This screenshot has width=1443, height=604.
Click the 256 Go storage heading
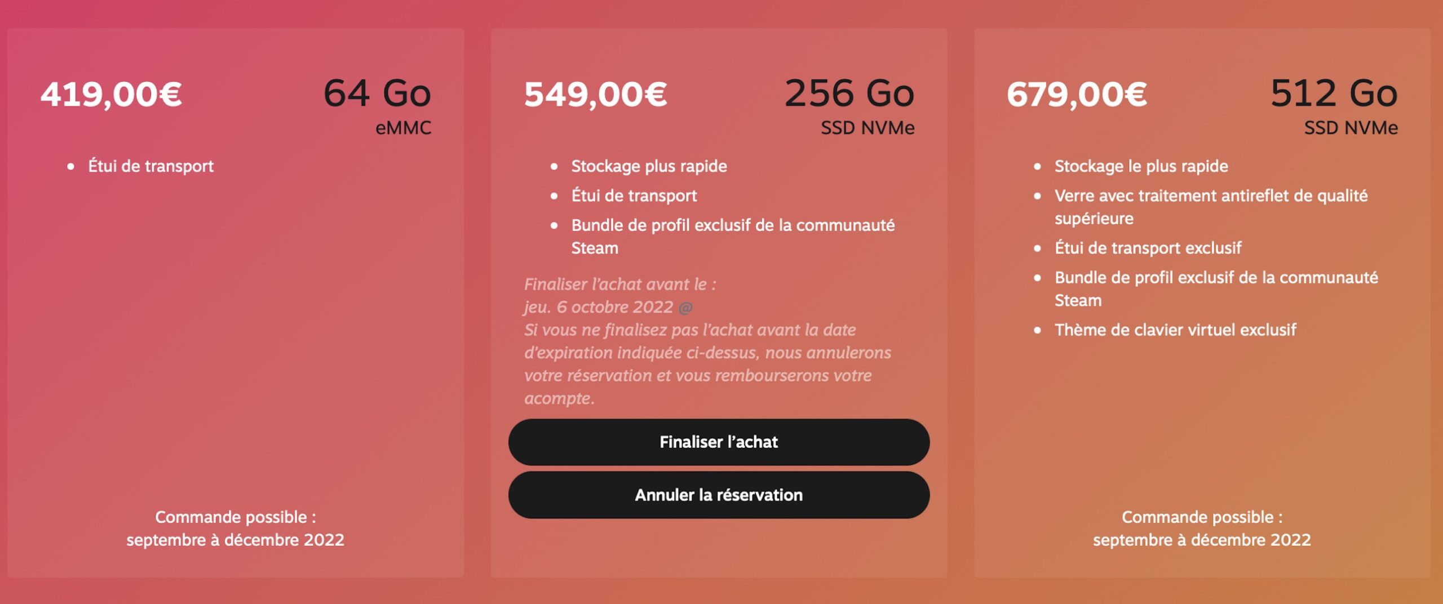pos(849,93)
